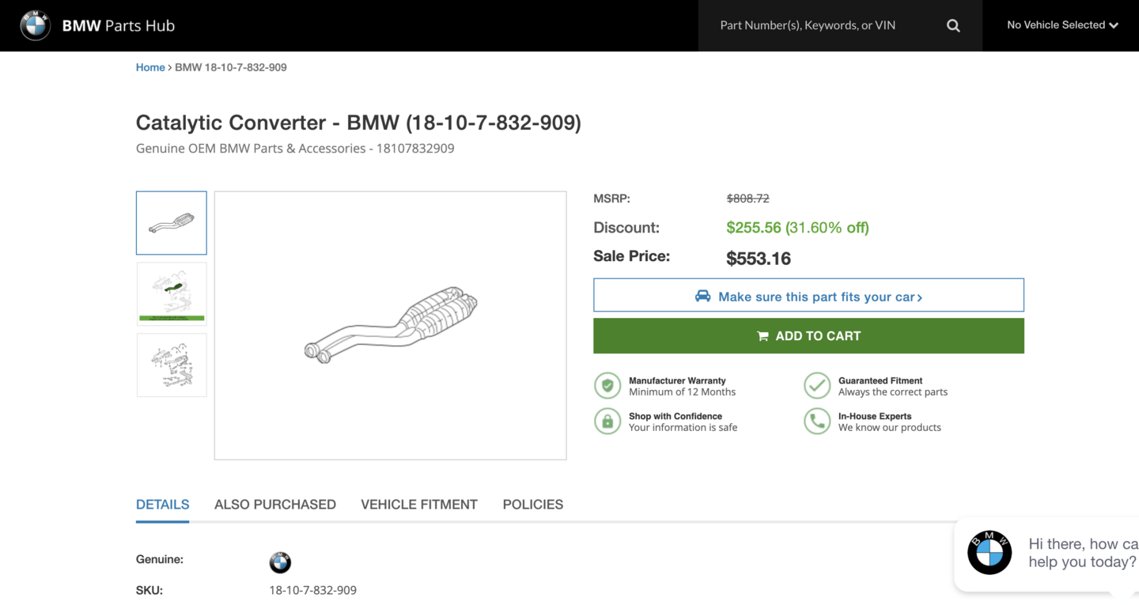Image resolution: width=1139 pixels, height=605 pixels.
Task: Click the Guaranteed Fitment checkmark icon
Action: click(x=817, y=386)
